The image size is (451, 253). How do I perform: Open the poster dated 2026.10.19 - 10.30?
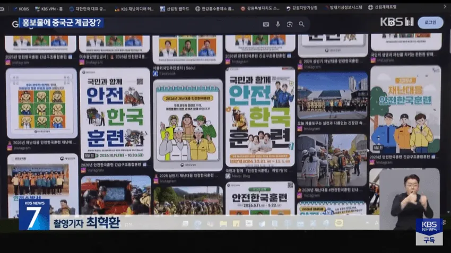pyautogui.click(x=115, y=115)
